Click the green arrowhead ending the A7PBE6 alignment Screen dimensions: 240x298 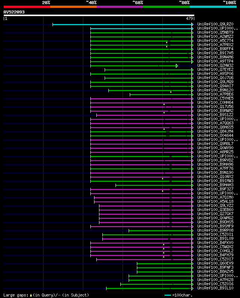click(192, 94)
